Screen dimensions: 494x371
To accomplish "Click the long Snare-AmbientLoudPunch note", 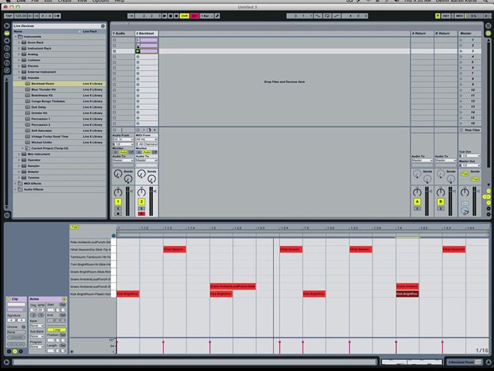I will pos(233,286).
